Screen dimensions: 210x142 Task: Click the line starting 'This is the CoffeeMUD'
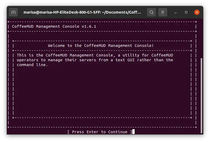point(95,55)
